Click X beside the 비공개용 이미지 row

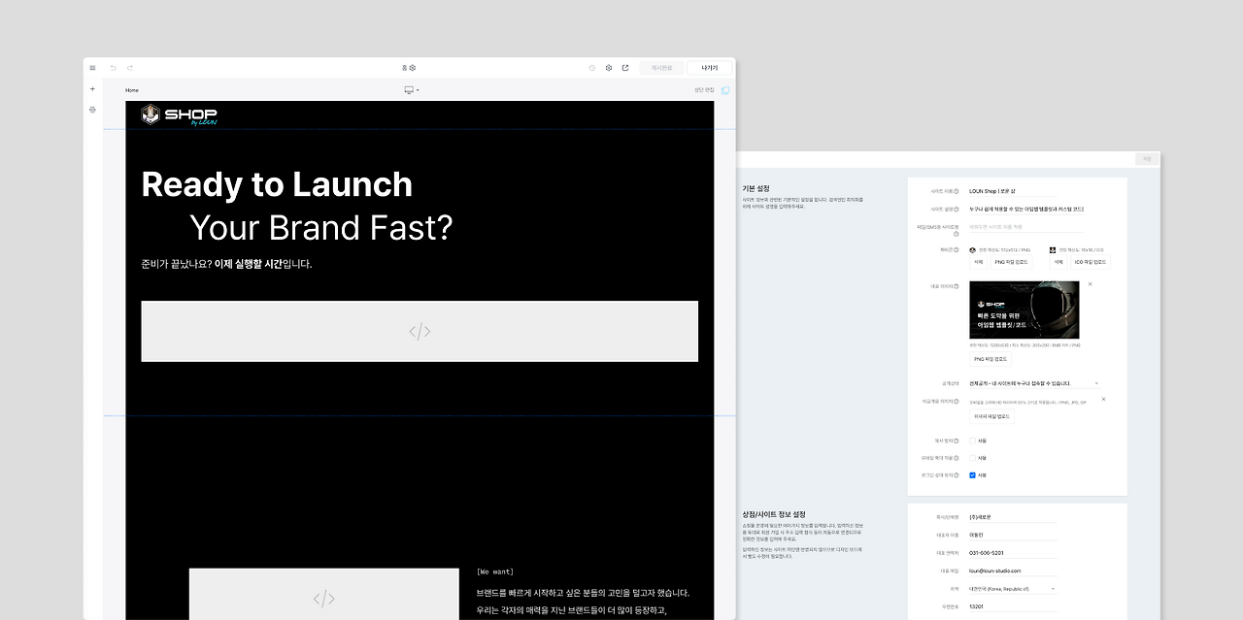1103,399
